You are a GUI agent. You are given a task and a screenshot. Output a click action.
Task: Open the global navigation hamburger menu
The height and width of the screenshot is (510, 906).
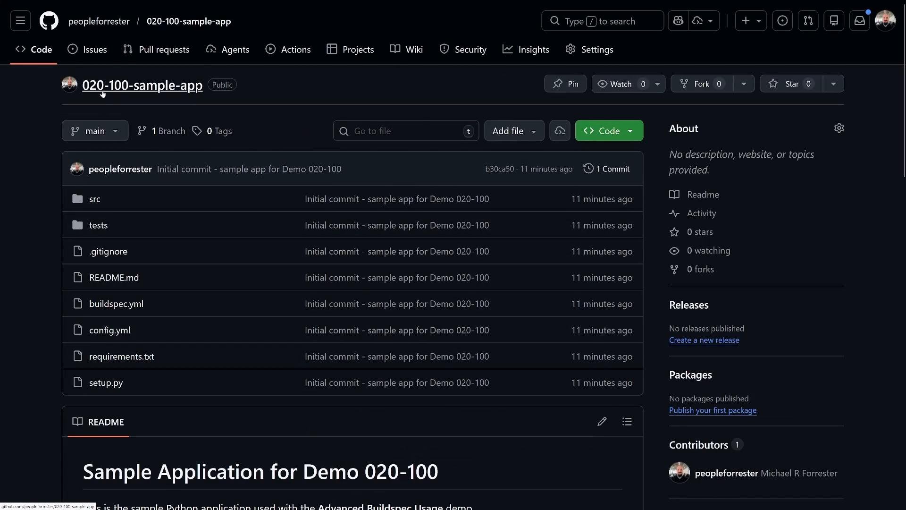point(20,21)
